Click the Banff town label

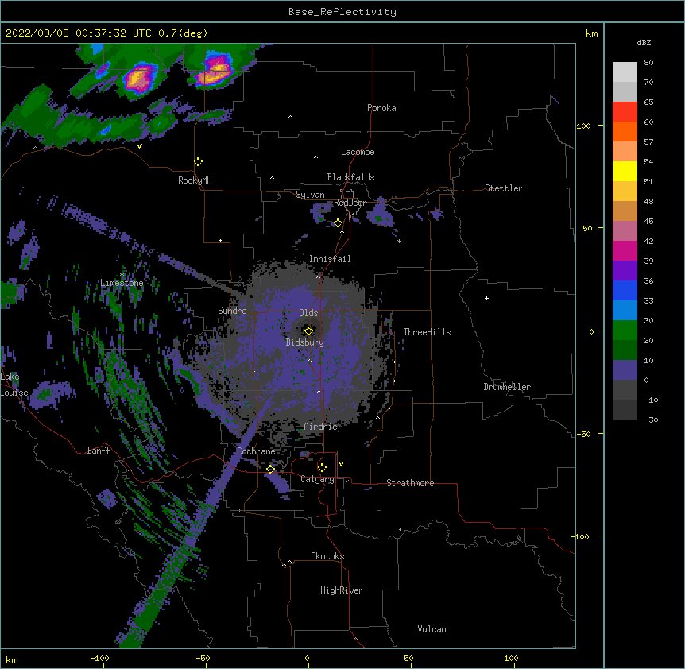coord(99,451)
